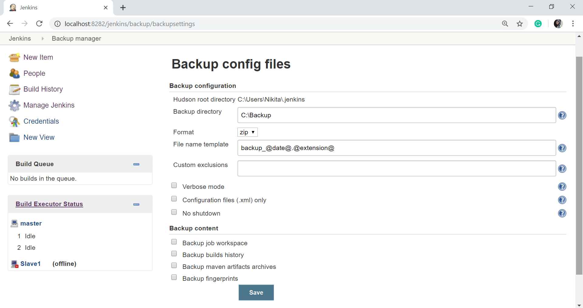Viewport: 583px width, 308px height.
Task: Go to Manage Jenkins
Action: coord(49,105)
